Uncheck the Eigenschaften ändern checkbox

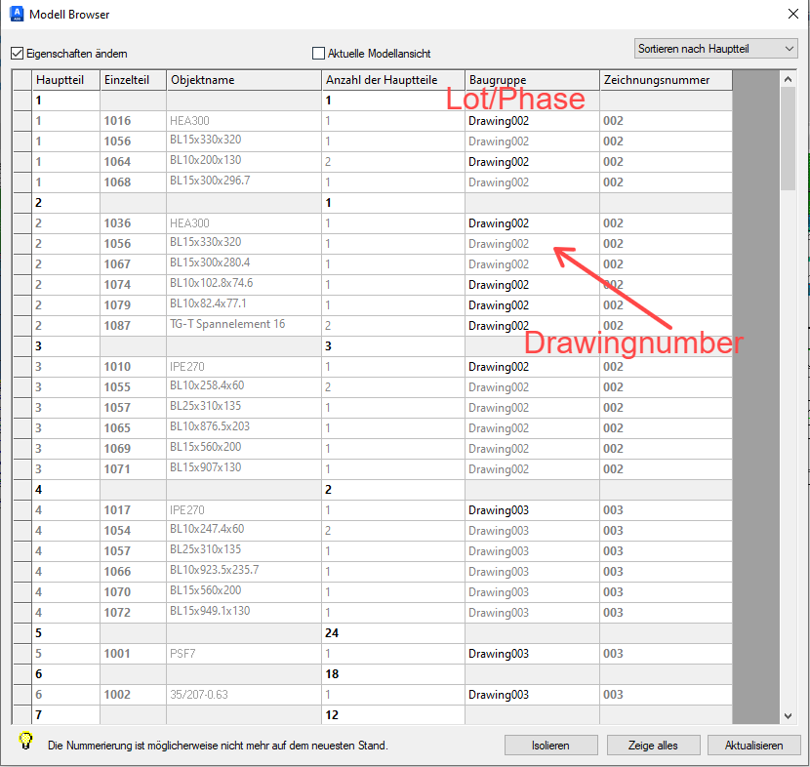16,54
